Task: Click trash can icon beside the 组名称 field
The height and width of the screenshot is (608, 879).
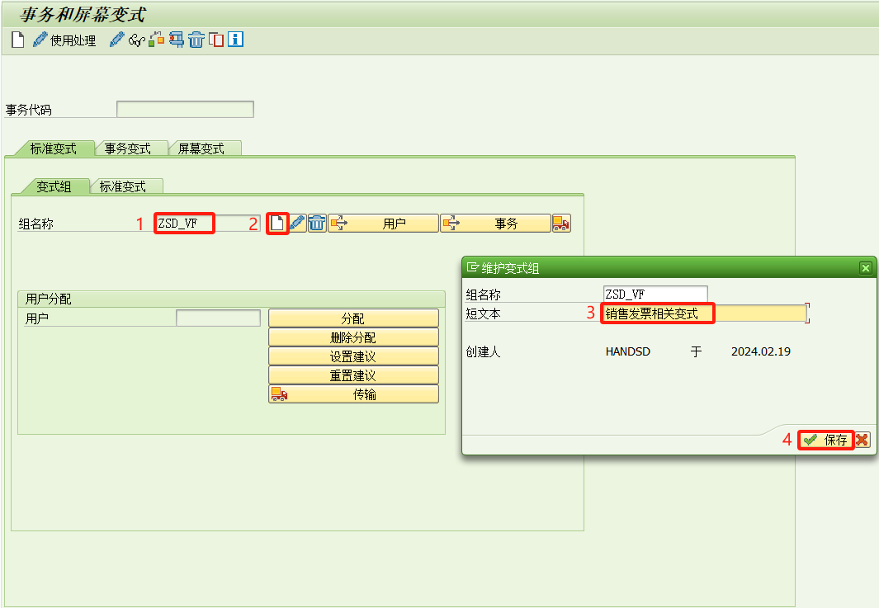Action: (317, 223)
